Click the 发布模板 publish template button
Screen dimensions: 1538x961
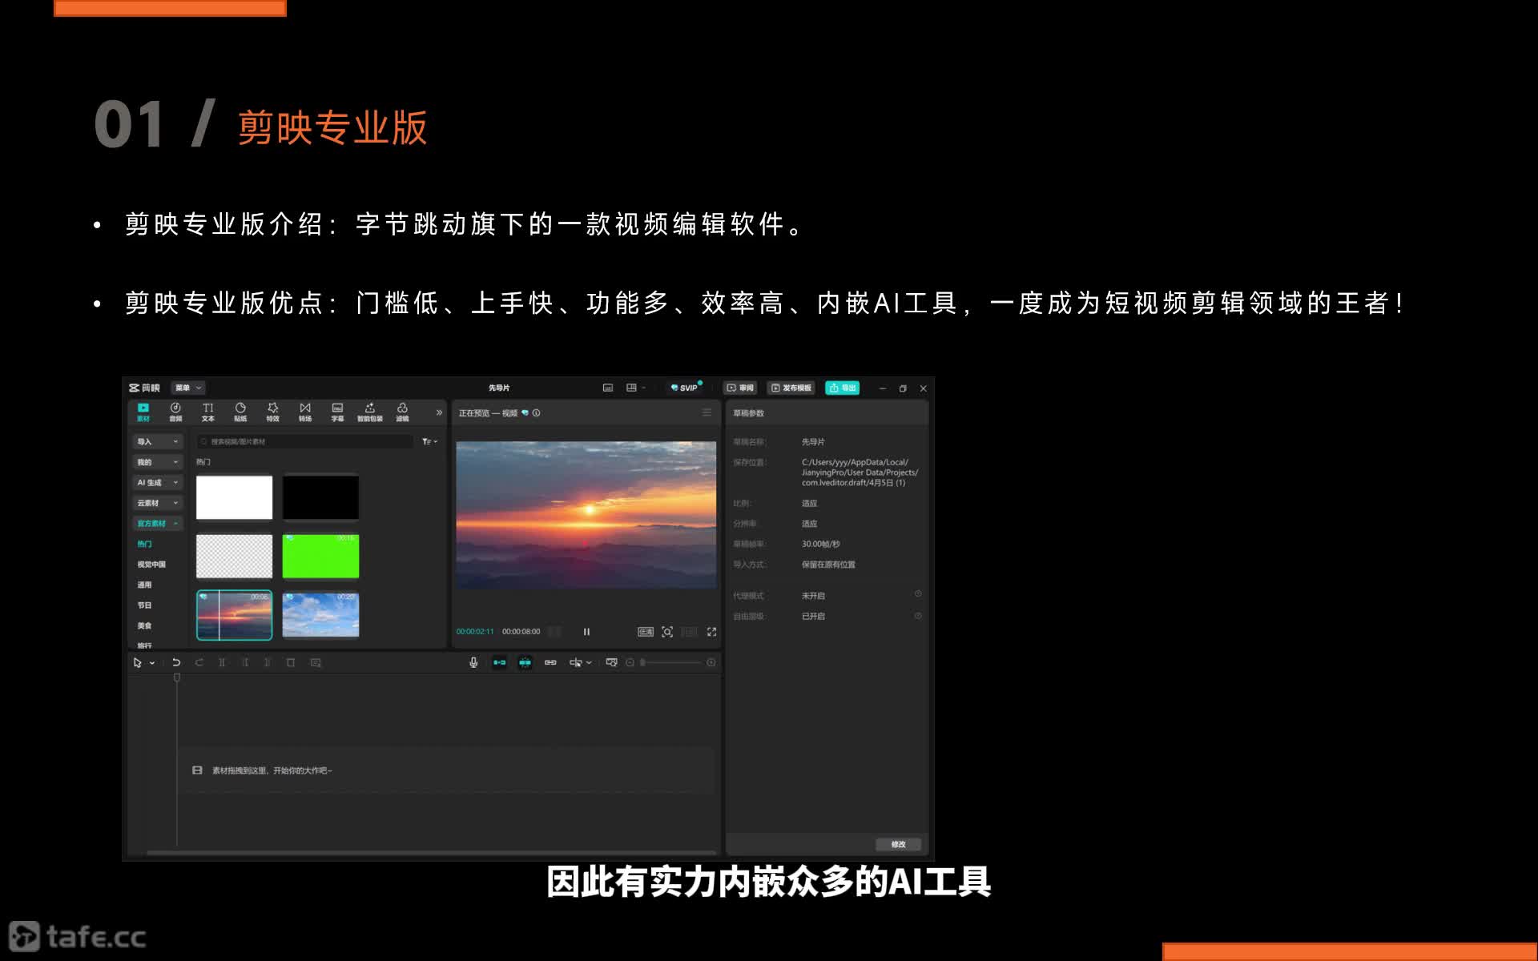791,388
